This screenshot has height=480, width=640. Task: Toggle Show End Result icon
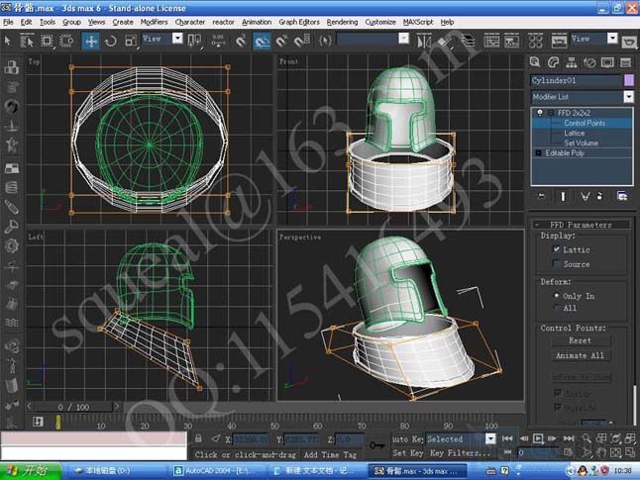pos(563,197)
